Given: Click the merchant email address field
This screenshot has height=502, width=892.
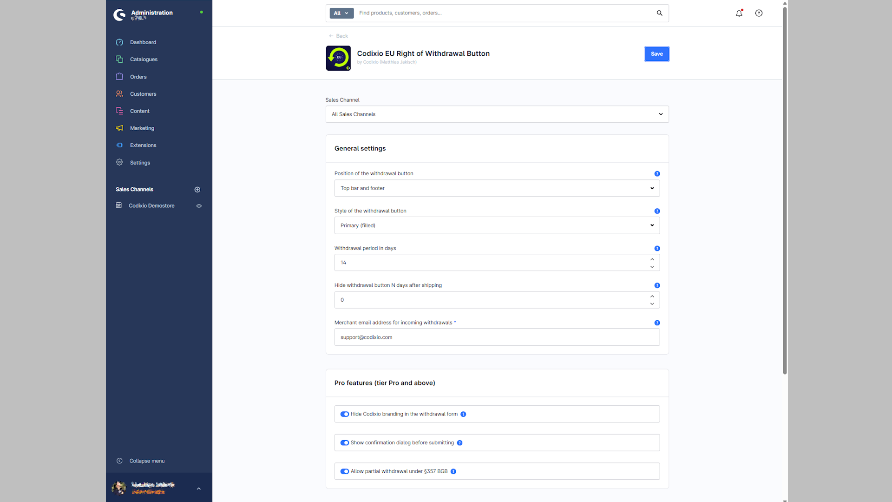Looking at the screenshot, I should 497,337.
